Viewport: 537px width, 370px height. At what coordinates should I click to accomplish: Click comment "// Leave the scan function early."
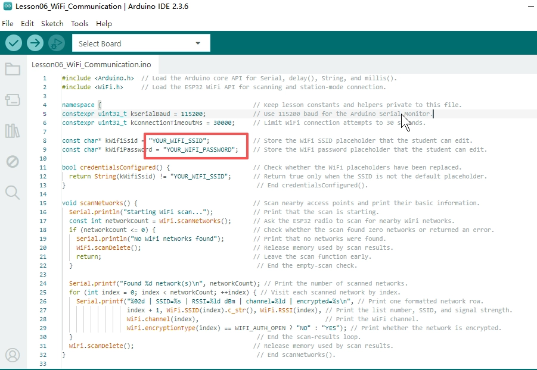click(x=312, y=256)
